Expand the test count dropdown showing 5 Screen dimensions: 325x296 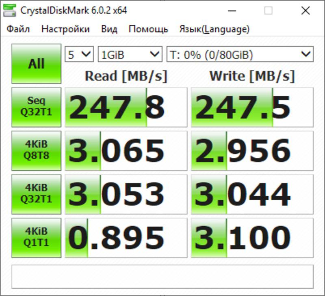click(x=79, y=54)
